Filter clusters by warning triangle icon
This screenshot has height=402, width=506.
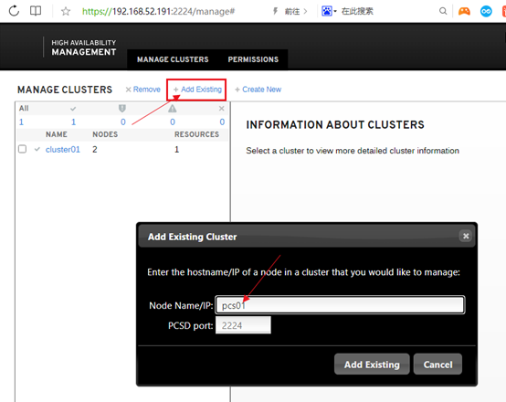click(173, 109)
